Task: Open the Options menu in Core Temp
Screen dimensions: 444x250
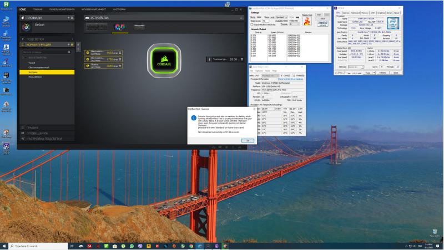Action: pos(259,71)
